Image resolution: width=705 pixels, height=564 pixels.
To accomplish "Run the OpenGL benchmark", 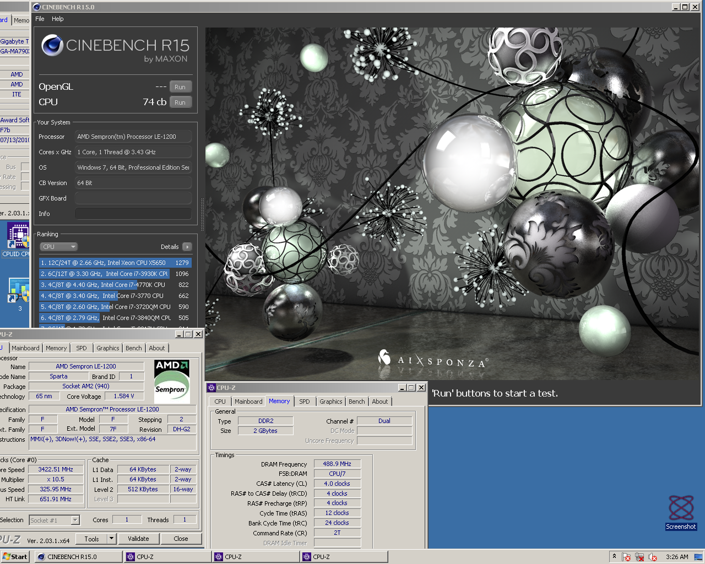I will (x=180, y=87).
